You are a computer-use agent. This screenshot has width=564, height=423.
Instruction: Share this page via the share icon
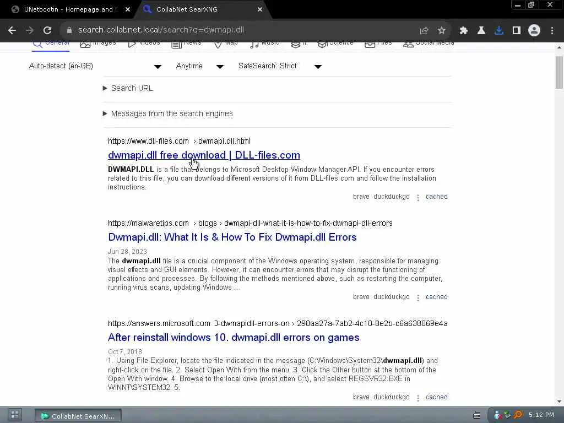424,31
